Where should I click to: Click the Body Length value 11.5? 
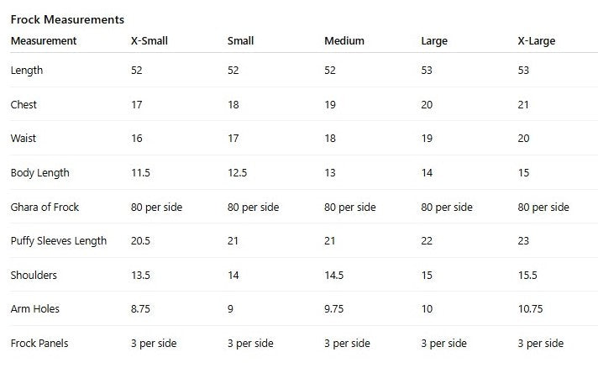pos(140,173)
